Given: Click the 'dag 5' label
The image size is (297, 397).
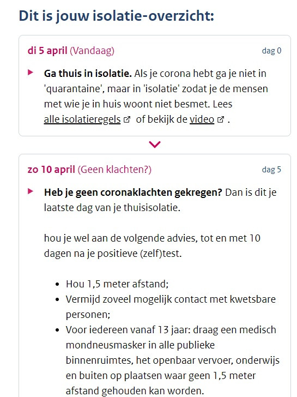Looking at the screenshot, I should (x=271, y=170).
